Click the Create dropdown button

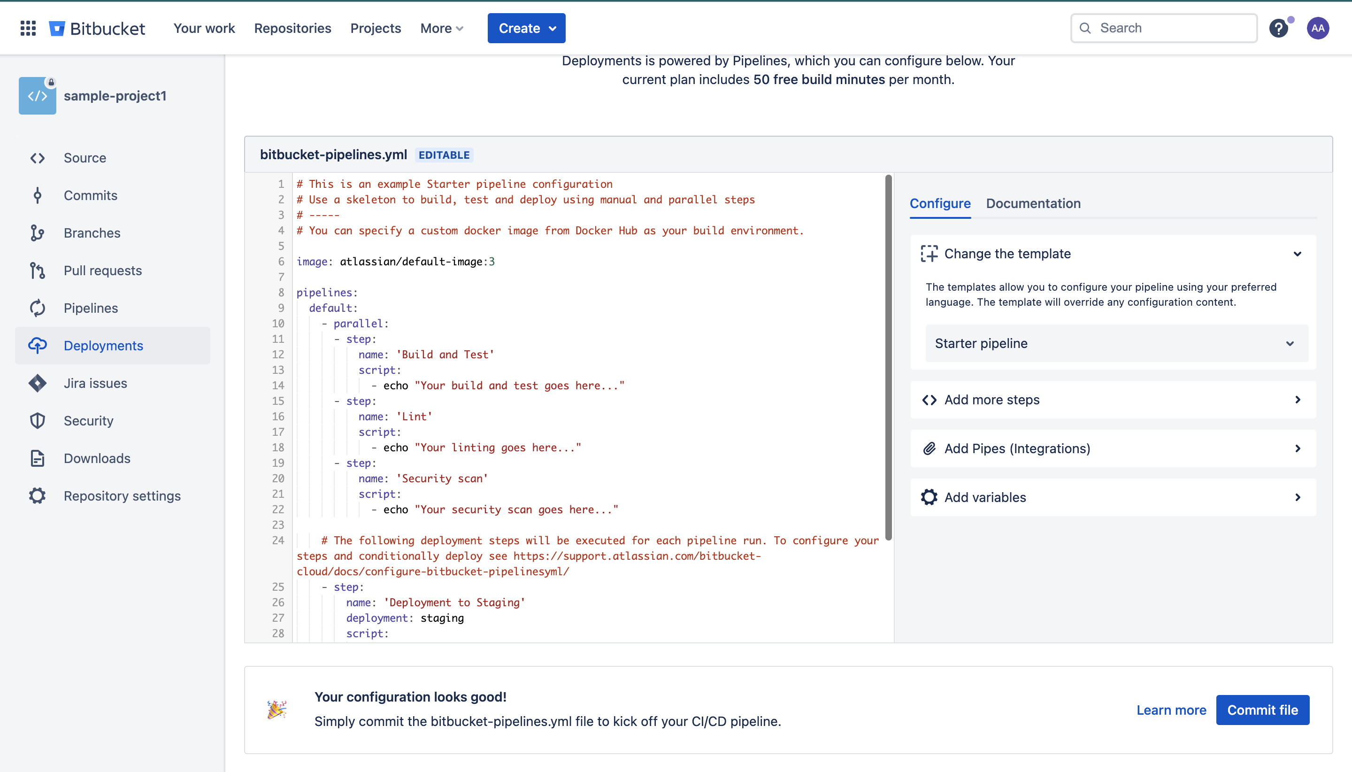526,28
